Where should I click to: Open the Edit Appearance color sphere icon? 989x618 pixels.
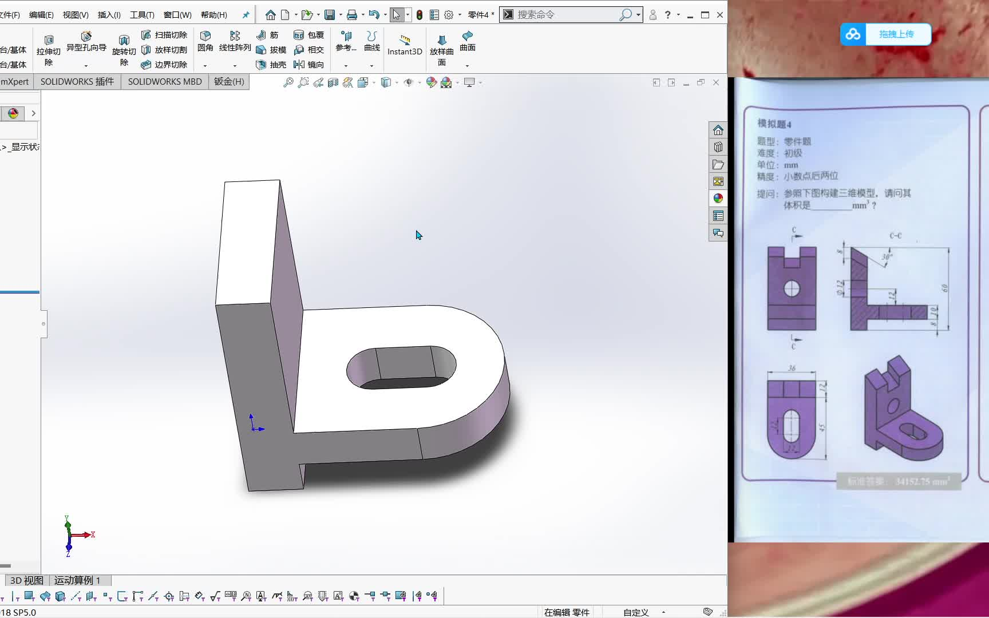432,82
